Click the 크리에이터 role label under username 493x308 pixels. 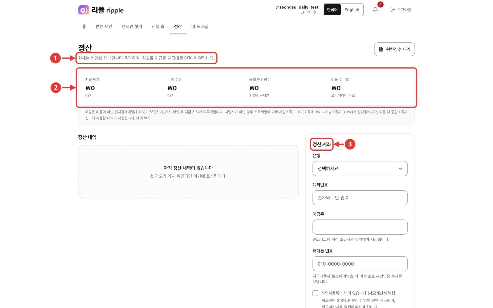(309, 12)
